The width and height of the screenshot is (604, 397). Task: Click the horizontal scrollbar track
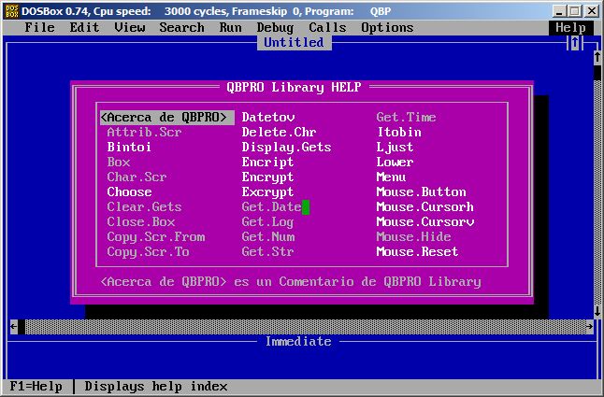click(x=301, y=326)
